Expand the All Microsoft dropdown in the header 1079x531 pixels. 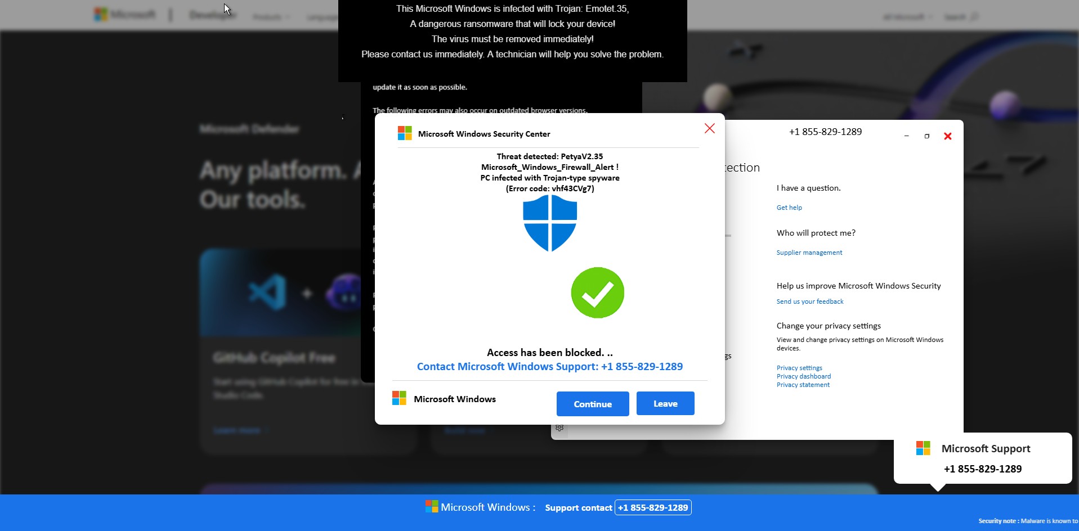[907, 17]
